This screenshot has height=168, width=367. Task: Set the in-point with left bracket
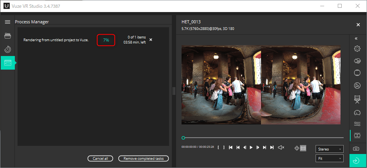[x=218, y=147]
